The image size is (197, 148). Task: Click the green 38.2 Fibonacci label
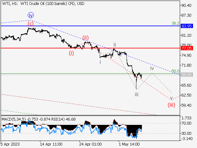175,23
